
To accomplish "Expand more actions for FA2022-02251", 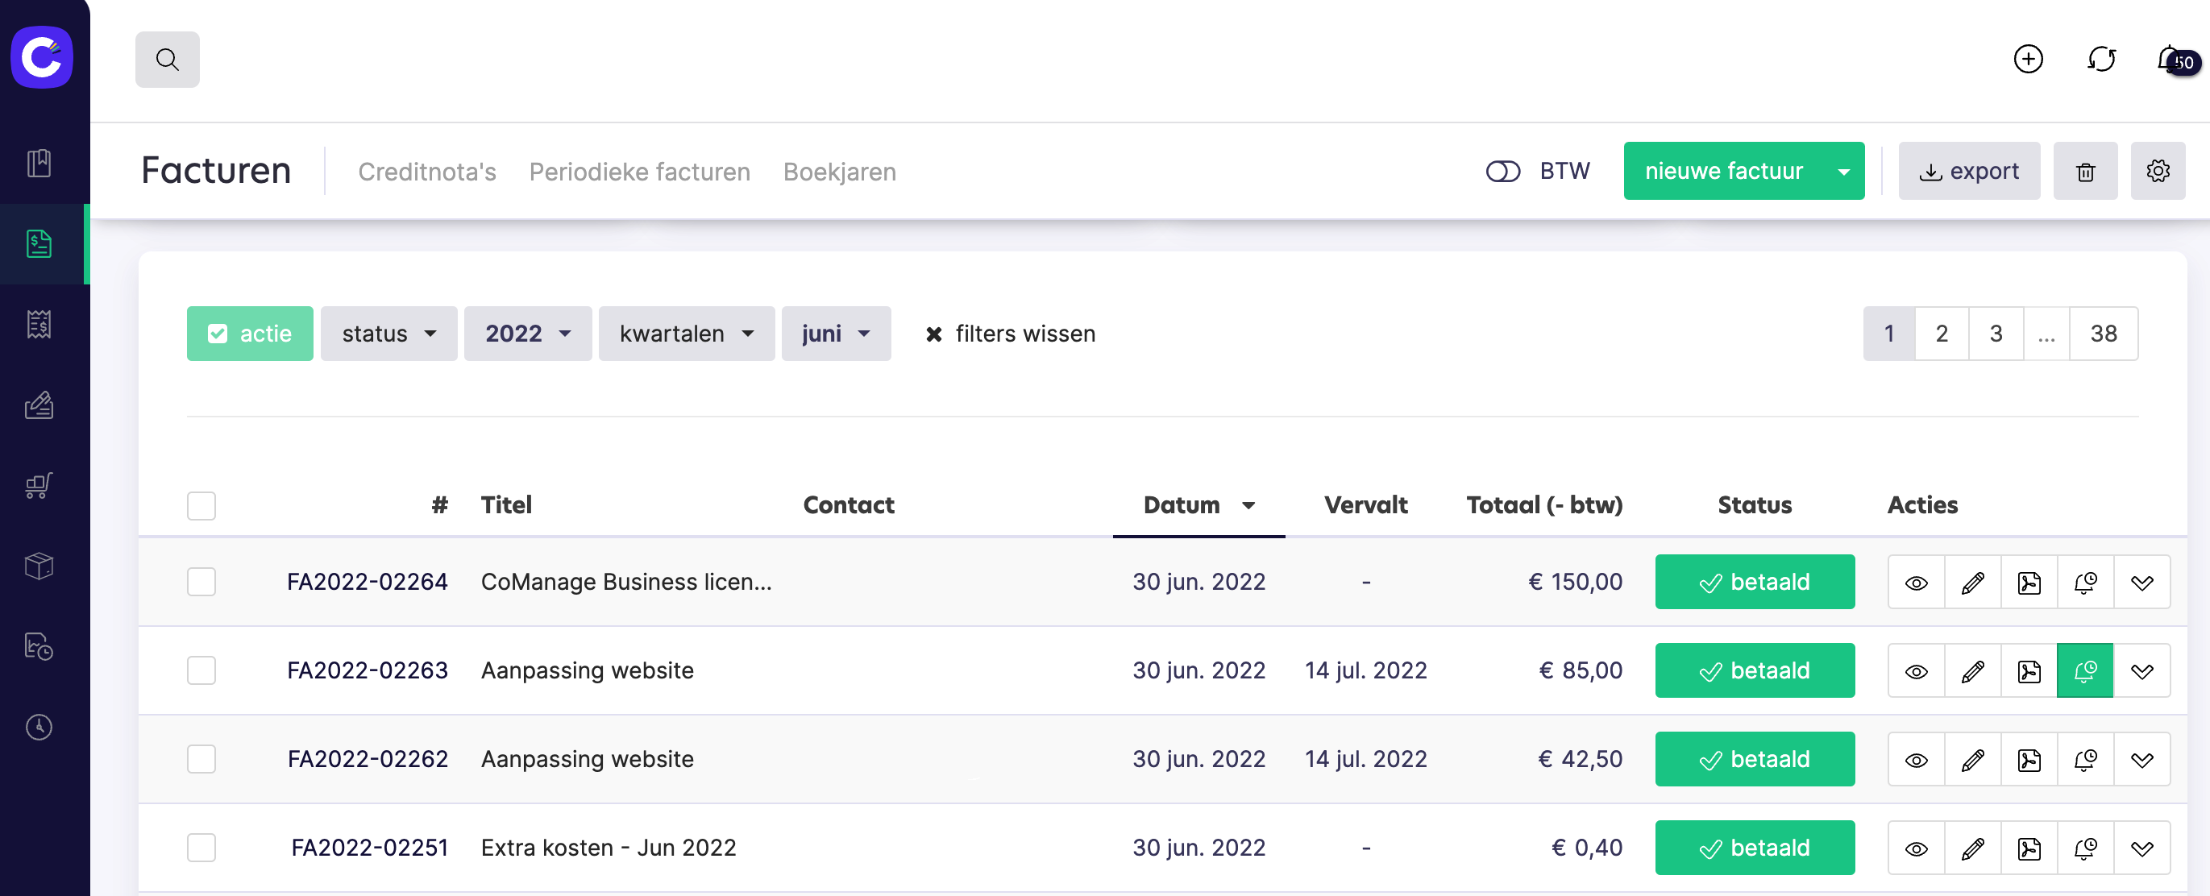I will coord(2141,848).
